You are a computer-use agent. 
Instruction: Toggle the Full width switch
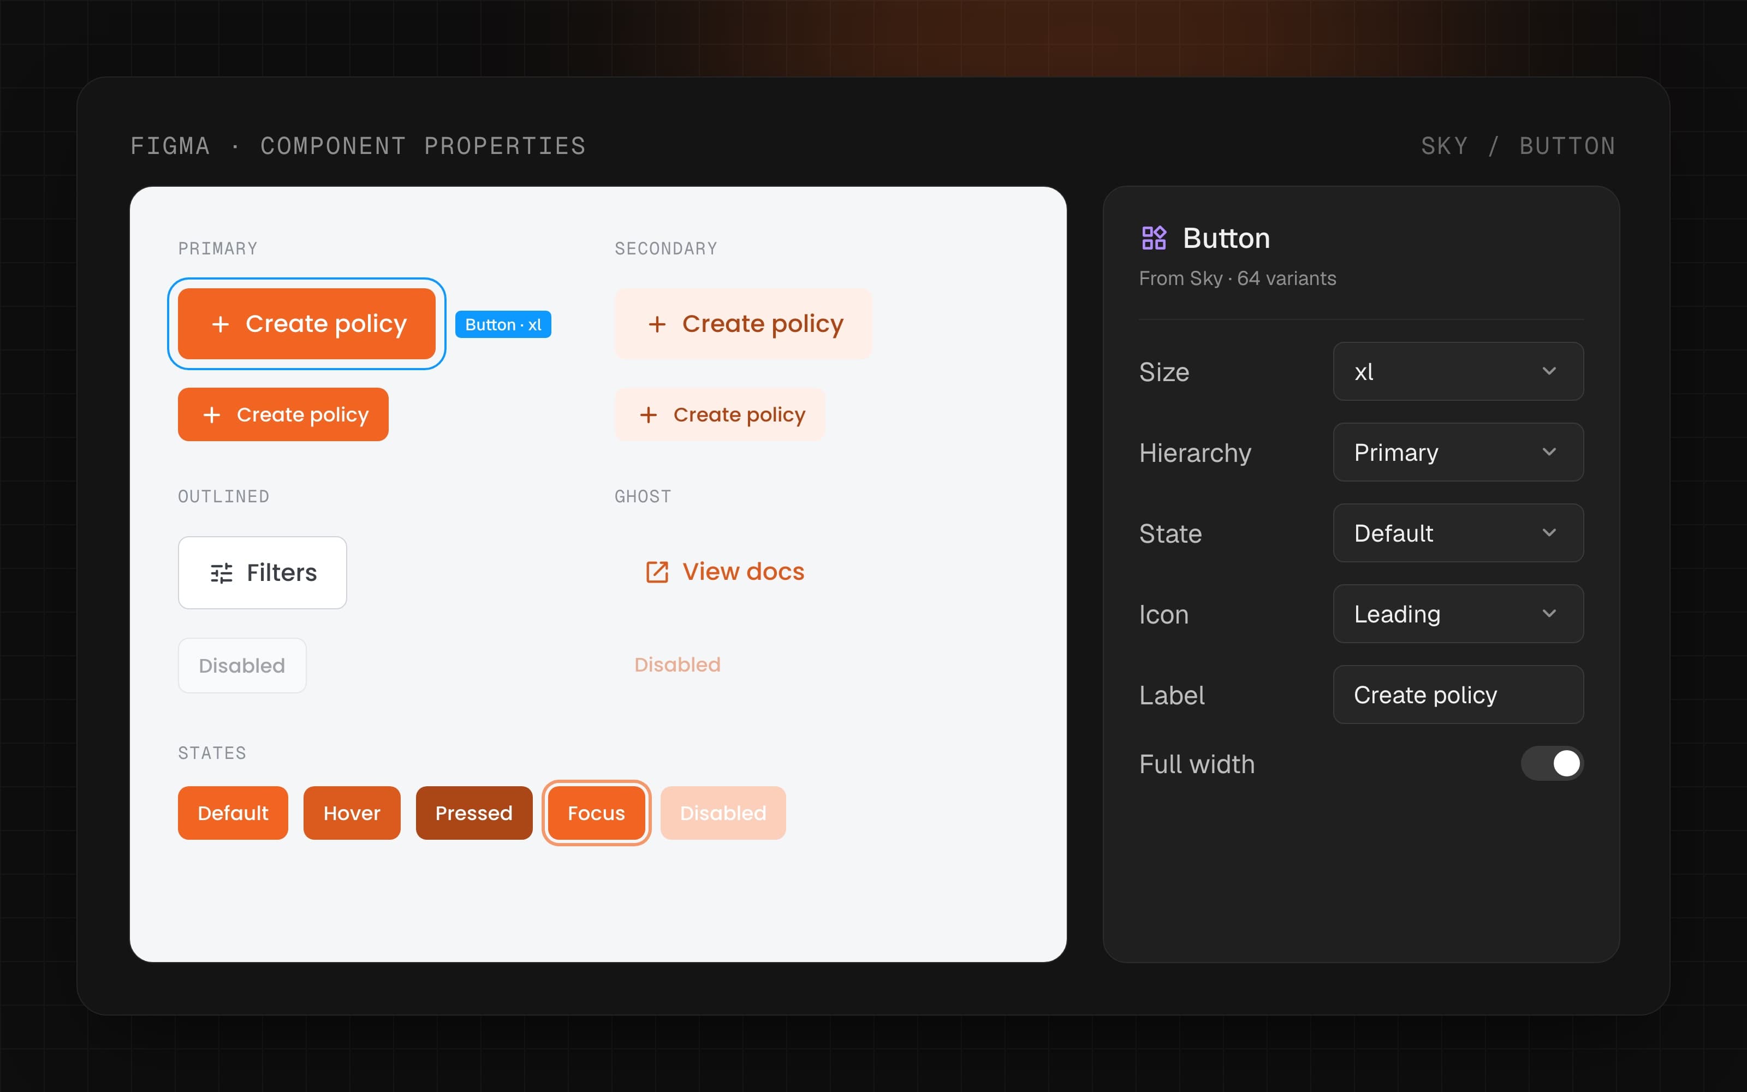(1552, 763)
